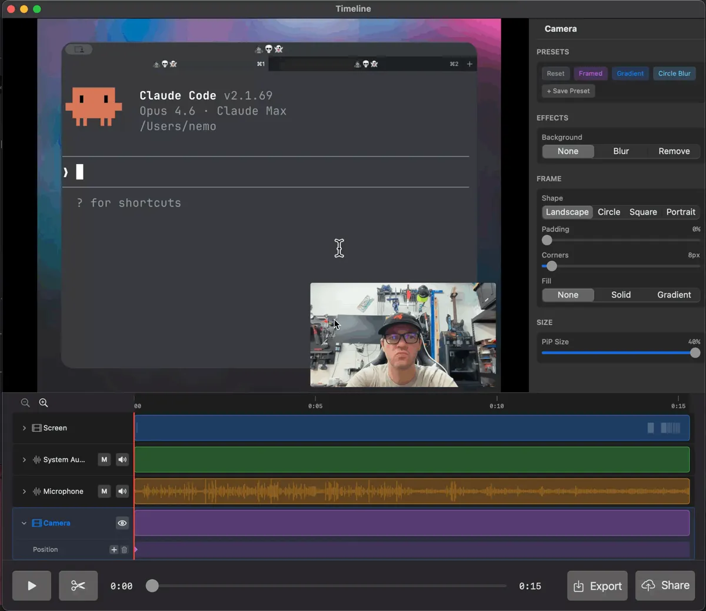Viewport: 706px width, 611px height.
Task: Collapse the Camera track
Action: pos(24,523)
